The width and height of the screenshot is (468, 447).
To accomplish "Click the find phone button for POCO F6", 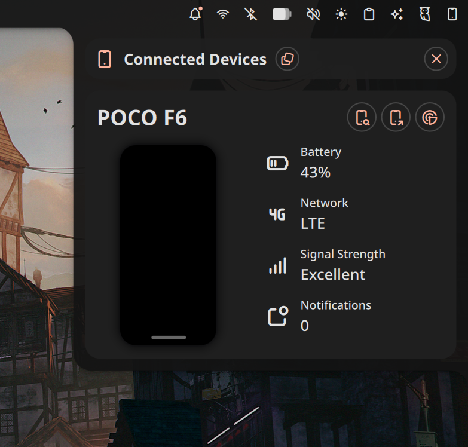I will 362,117.
